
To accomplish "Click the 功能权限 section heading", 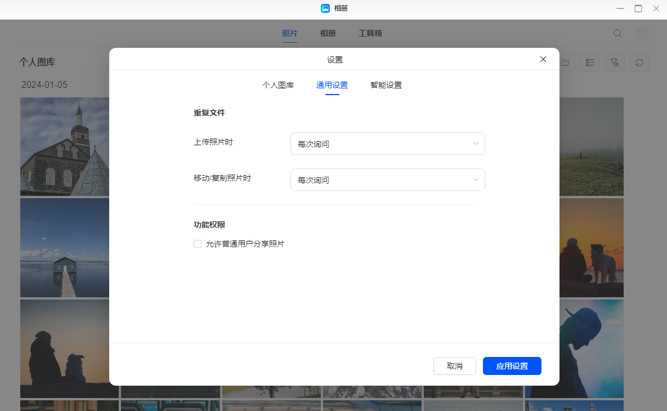I will 209,225.
